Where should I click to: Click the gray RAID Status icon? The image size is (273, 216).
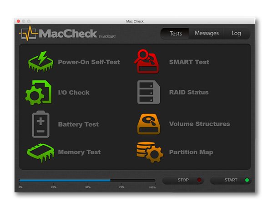point(148,92)
